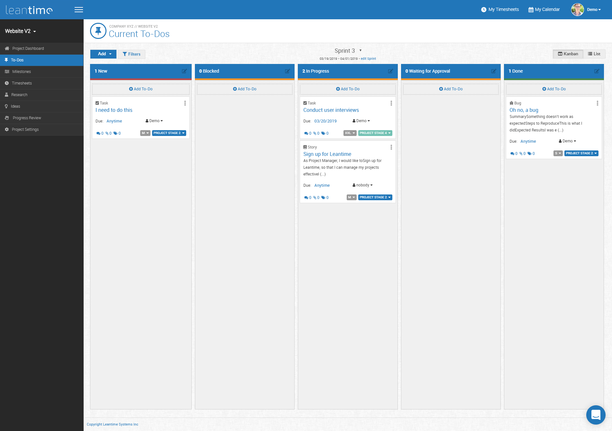Open My Calendar
Screen dimensions: 612x431
[544, 10]
